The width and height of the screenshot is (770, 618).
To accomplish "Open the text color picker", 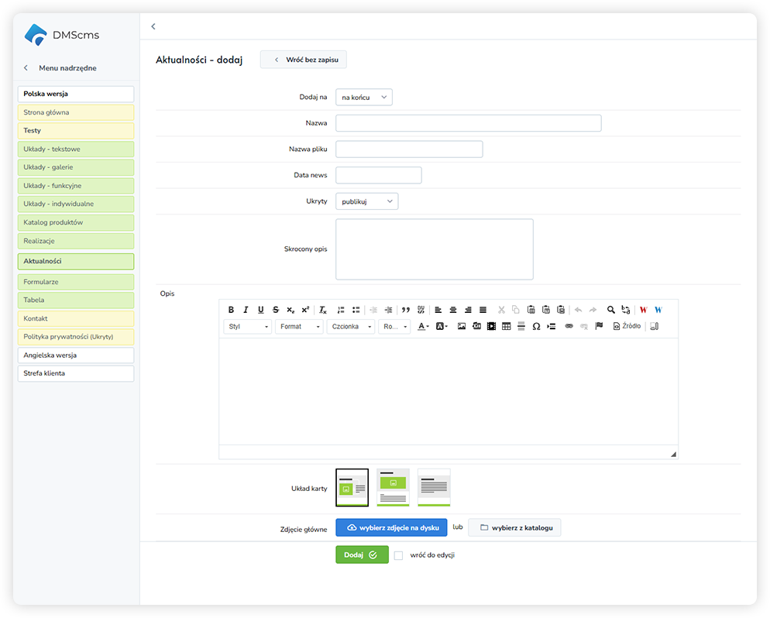I will 423,327.
